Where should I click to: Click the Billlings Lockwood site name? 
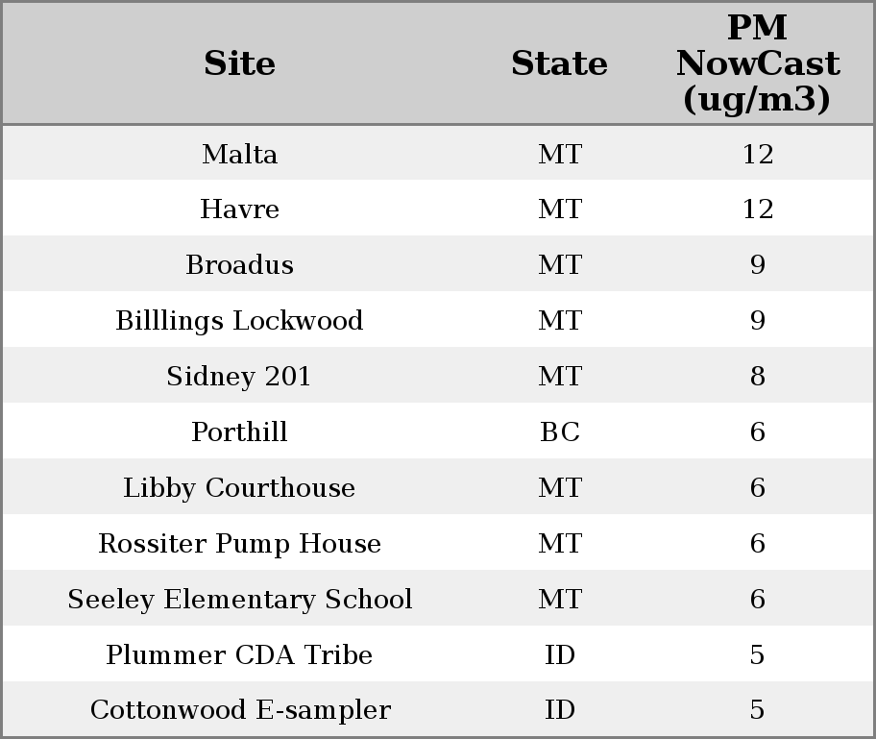(x=239, y=321)
